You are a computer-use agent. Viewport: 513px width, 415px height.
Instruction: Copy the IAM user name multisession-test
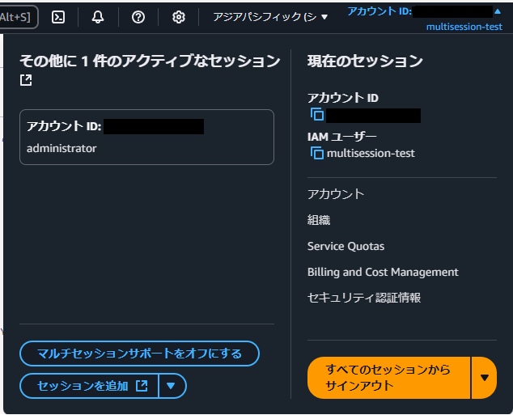click(x=317, y=153)
